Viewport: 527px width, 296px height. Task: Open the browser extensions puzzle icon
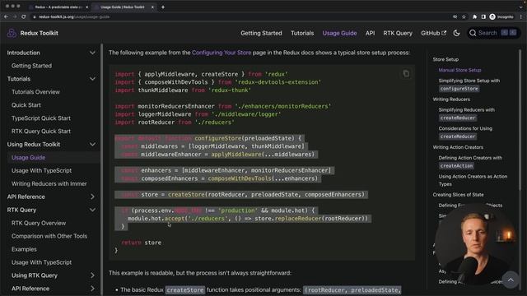[474, 16]
